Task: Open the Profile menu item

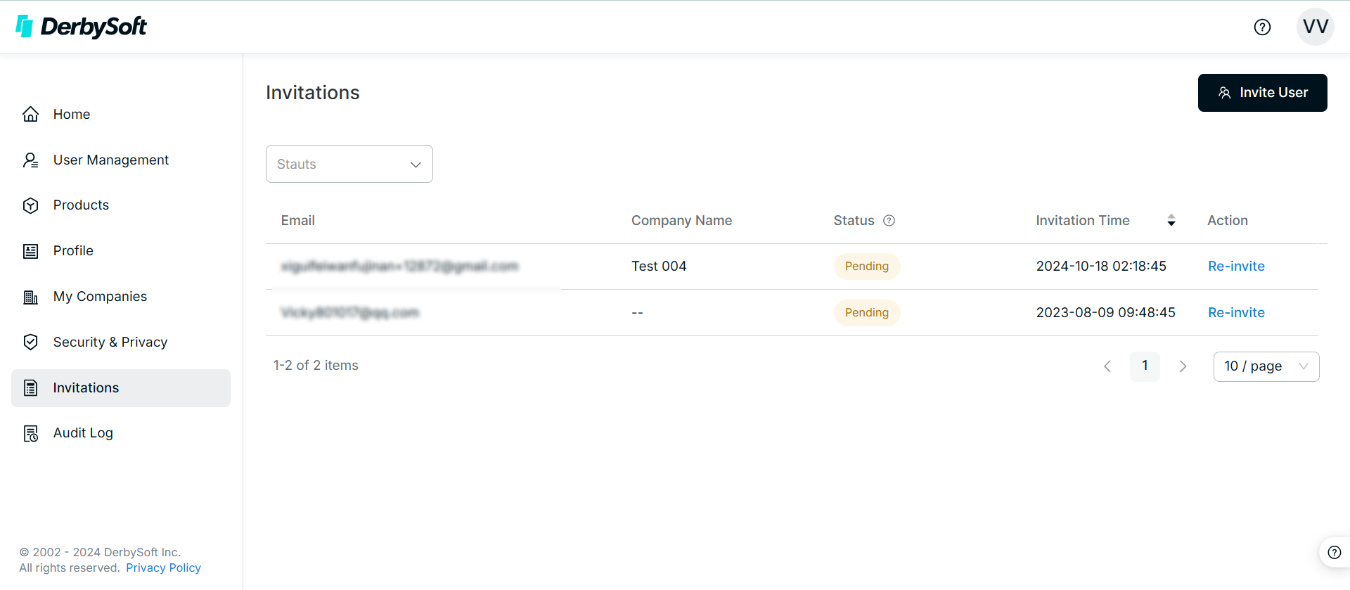Action: click(x=121, y=251)
